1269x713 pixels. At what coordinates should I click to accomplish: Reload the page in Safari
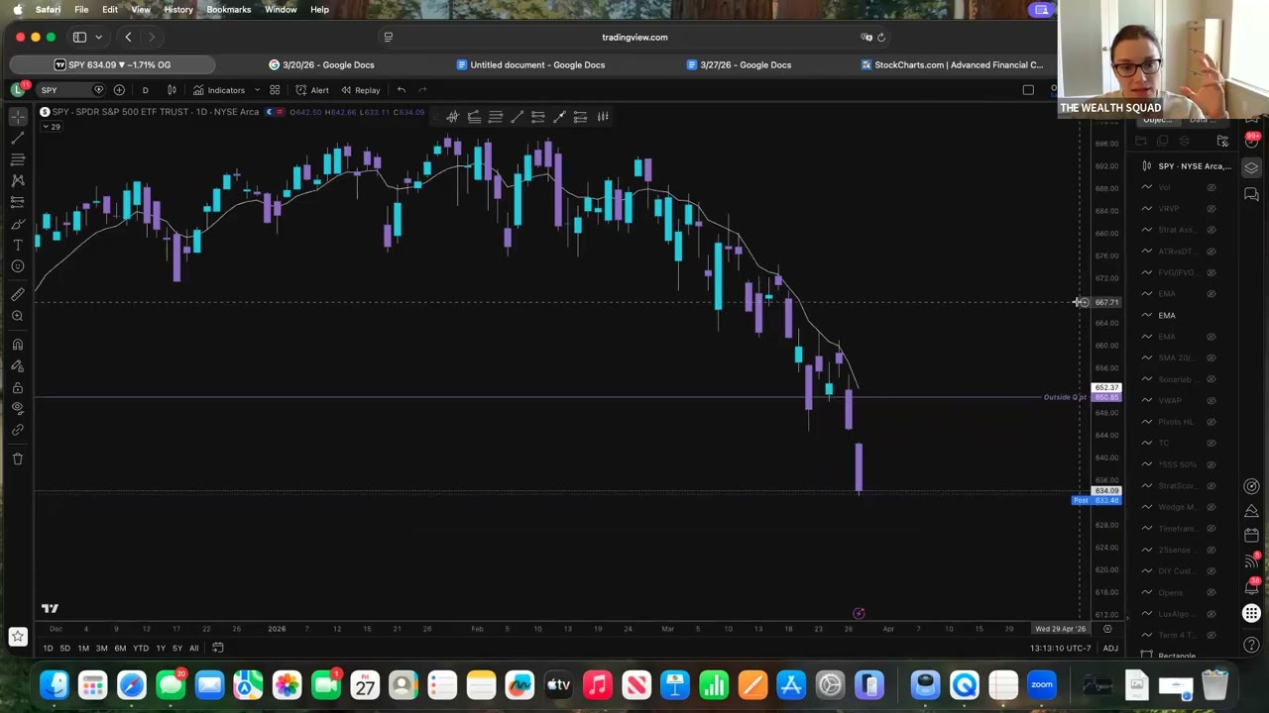click(880, 38)
